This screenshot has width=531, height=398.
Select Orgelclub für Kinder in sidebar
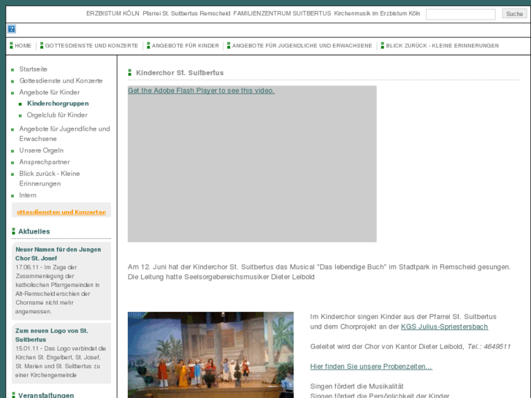pyautogui.click(x=57, y=115)
